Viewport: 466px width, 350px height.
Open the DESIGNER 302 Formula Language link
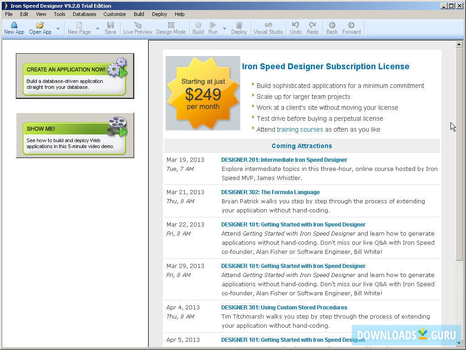[x=270, y=192]
